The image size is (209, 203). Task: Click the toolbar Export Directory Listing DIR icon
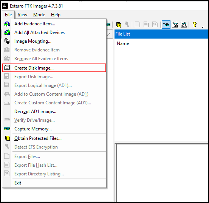click(x=155, y=25)
